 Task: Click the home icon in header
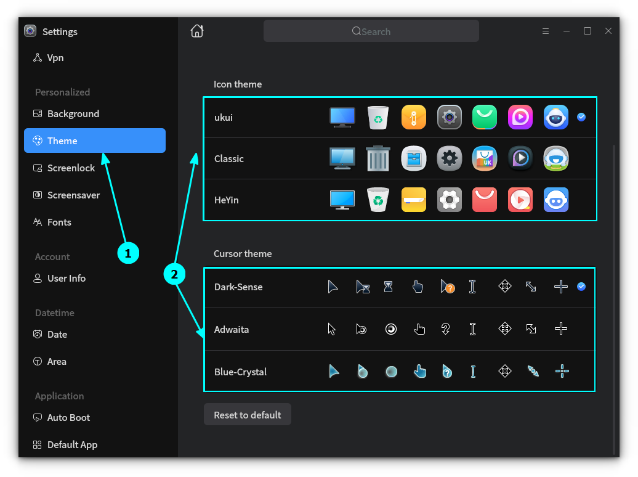coord(197,31)
